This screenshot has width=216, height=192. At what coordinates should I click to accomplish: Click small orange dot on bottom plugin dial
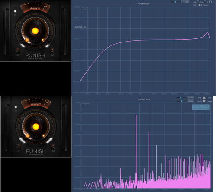coord(43,136)
